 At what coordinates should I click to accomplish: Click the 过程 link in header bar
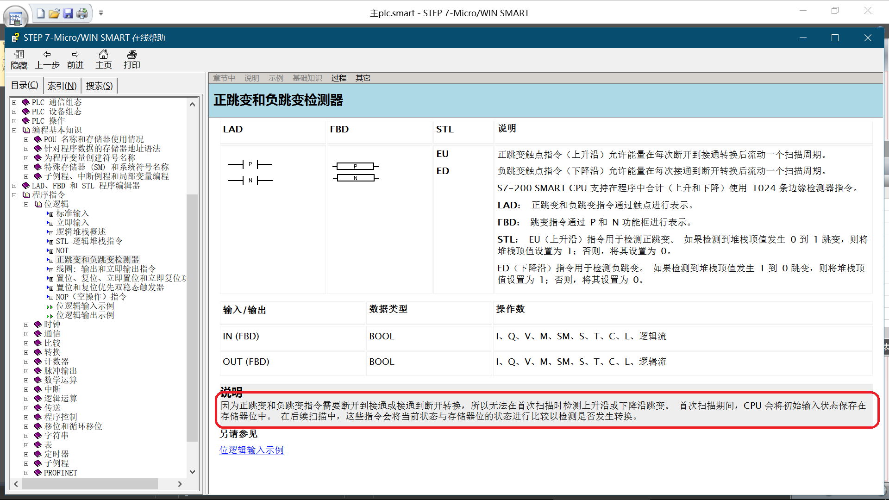[x=338, y=78]
